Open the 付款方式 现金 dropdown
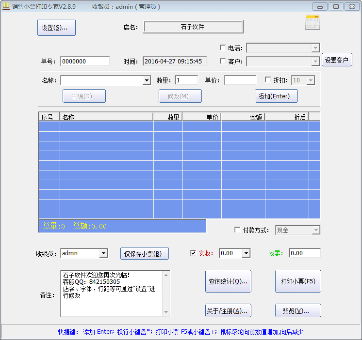 click(x=316, y=230)
